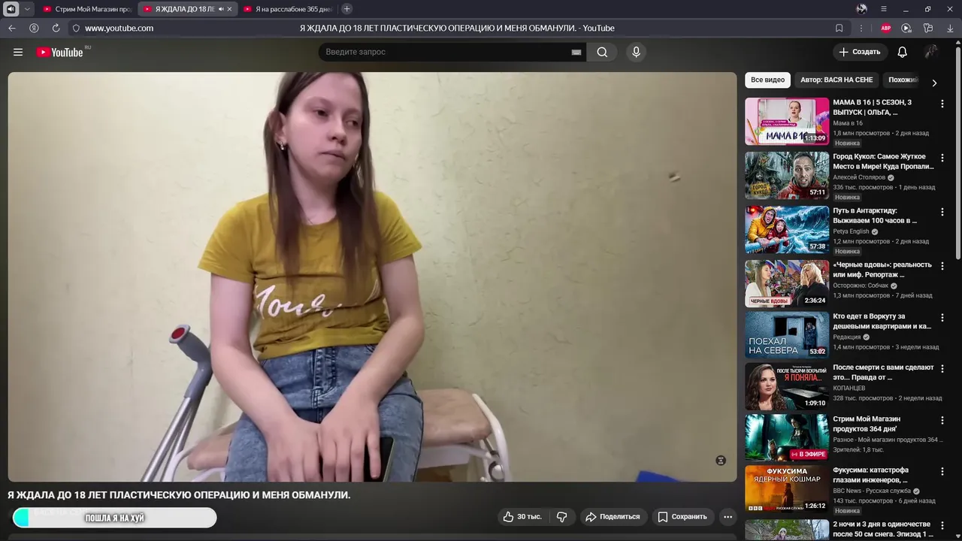Open BBC News Русская служба channel link
The image size is (962, 541).
tap(871, 491)
